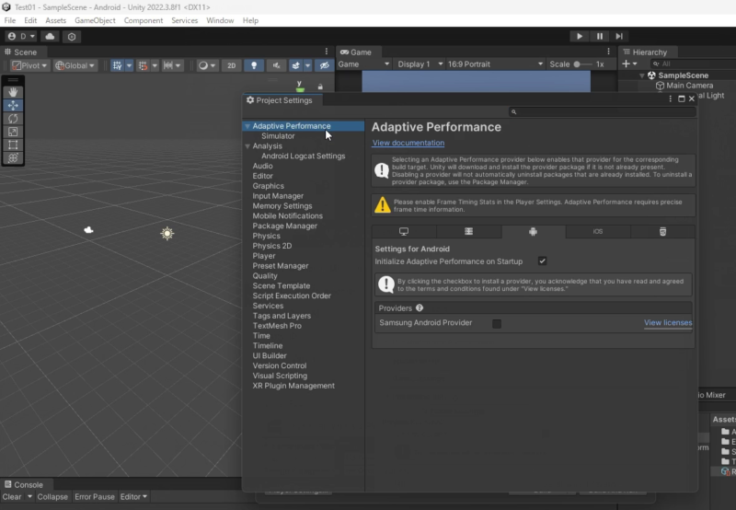Select Player in the settings list

(264, 256)
